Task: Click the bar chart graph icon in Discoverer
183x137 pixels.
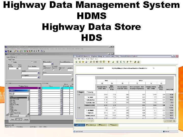Action: [x=113, y=62]
